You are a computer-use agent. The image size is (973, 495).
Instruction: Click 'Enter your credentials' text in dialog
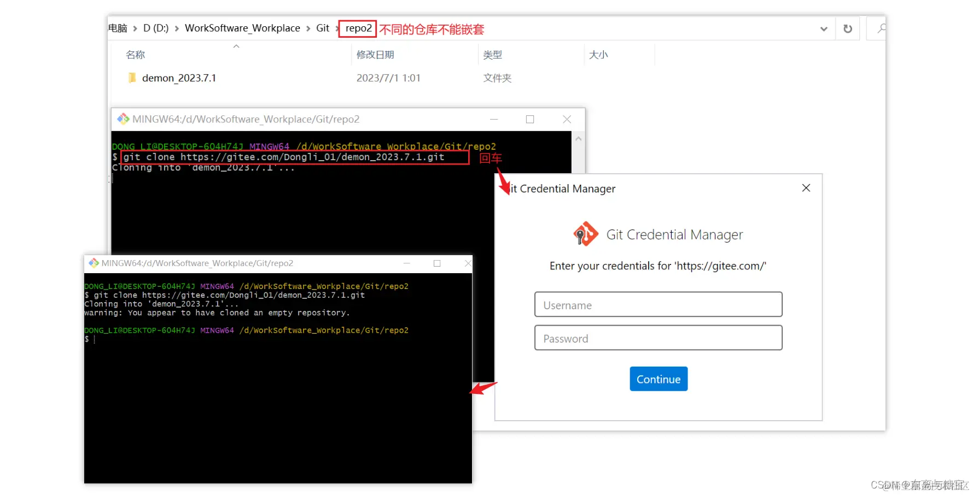(x=658, y=266)
